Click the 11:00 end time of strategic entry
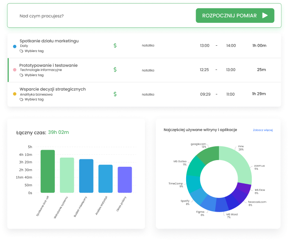The image size is (290, 242). pyautogui.click(x=230, y=94)
